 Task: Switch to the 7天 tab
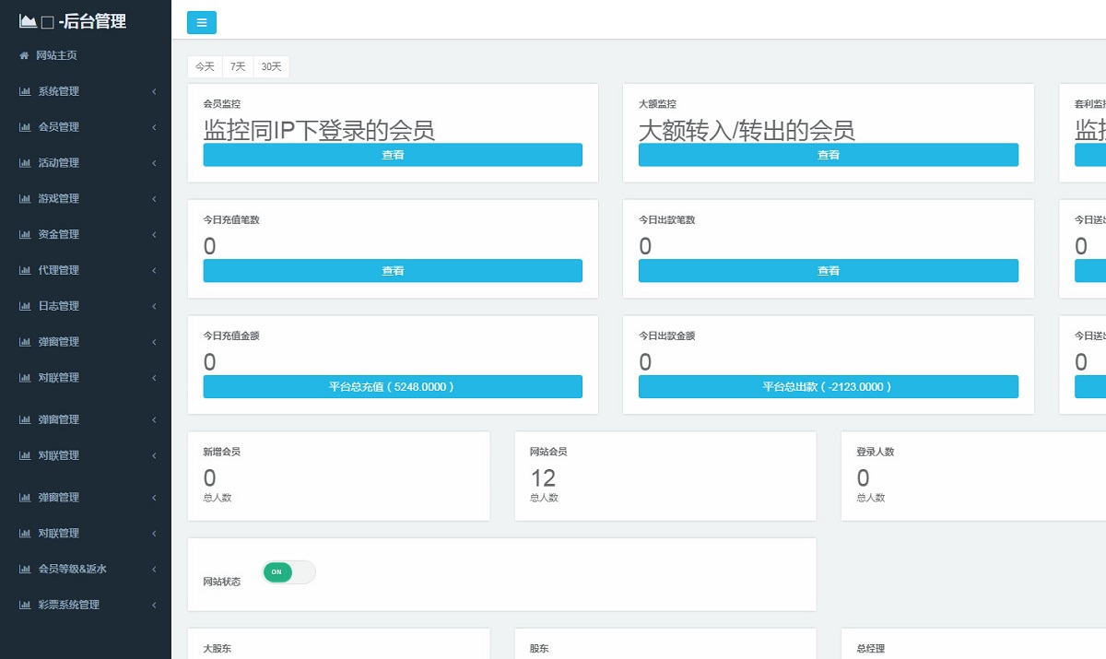236,66
